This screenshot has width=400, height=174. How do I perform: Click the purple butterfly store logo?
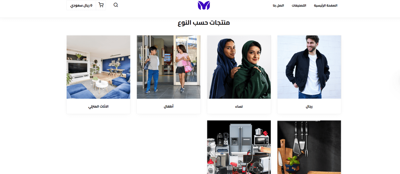204,5
